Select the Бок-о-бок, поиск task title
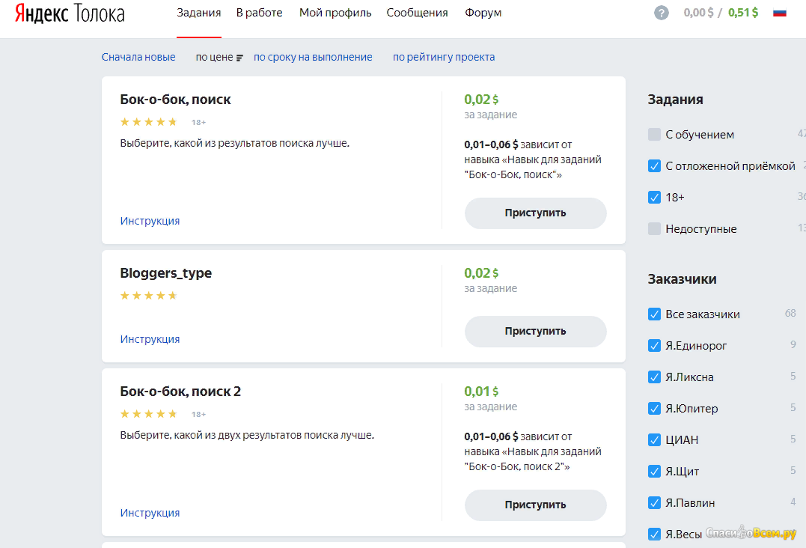This screenshot has width=806, height=548. 175,100
